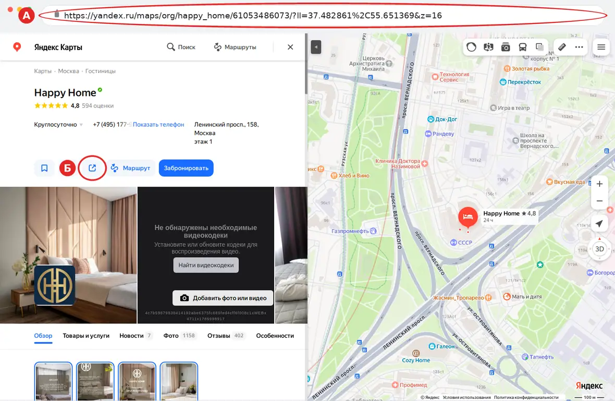Click the my location arrow button
This screenshot has width=615, height=401.
(x=599, y=224)
